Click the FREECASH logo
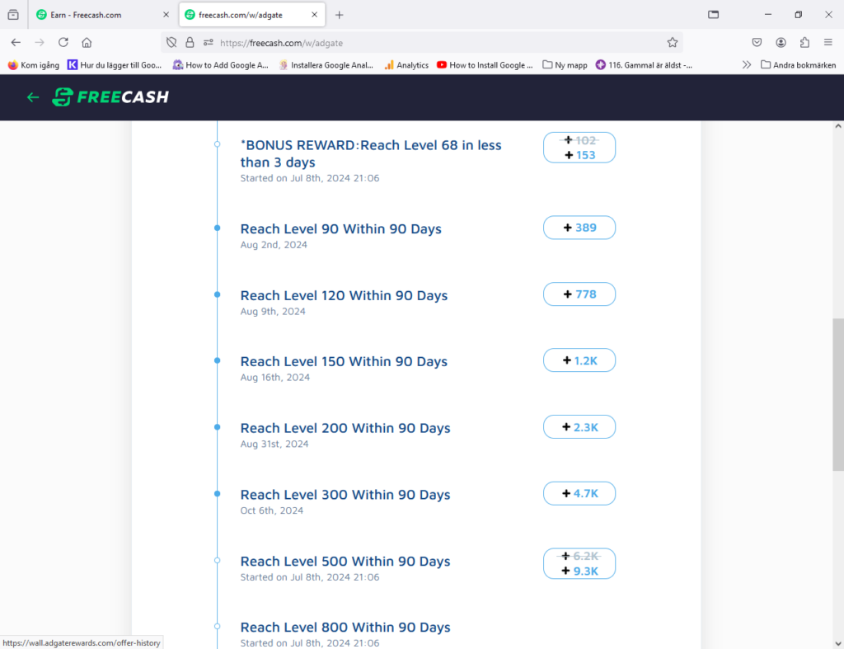 pos(110,97)
